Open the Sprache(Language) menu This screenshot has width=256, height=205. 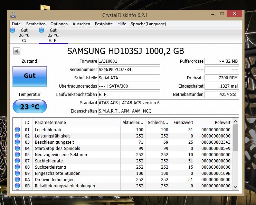coord(149,24)
